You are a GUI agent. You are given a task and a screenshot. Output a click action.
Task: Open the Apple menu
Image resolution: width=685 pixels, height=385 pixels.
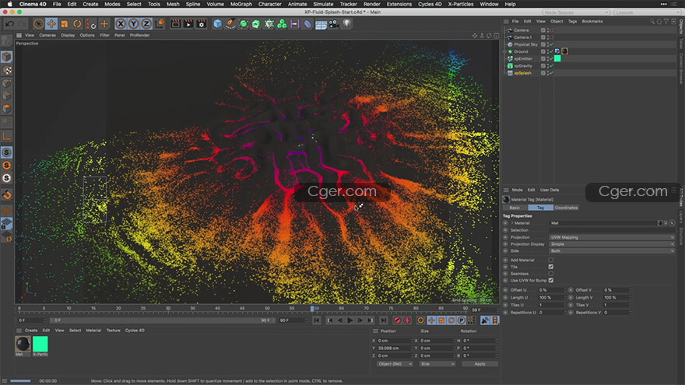point(9,4)
